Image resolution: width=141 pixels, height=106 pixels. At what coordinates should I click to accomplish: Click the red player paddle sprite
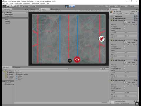pos(77,59)
